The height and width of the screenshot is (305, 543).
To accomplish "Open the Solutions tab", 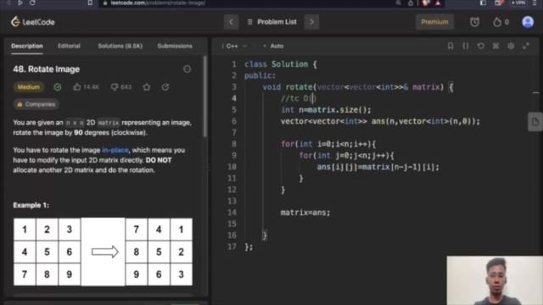I will click(120, 46).
